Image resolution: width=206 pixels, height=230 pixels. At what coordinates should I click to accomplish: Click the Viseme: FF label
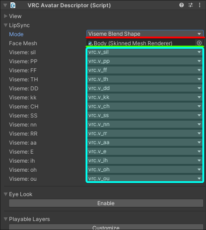[23, 70]
